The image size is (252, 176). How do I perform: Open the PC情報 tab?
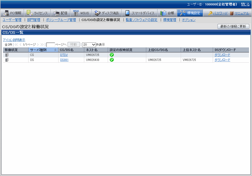[x=12, y=13]
